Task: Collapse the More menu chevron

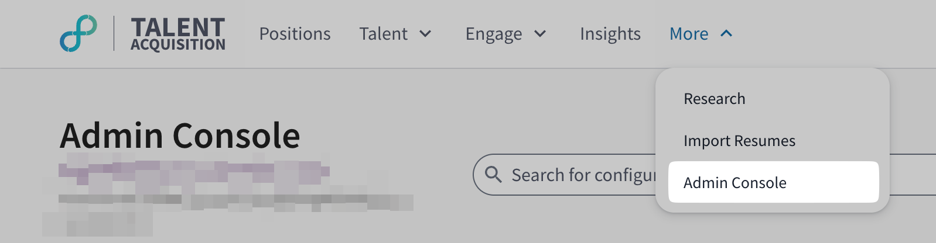Action: (726, 33)
